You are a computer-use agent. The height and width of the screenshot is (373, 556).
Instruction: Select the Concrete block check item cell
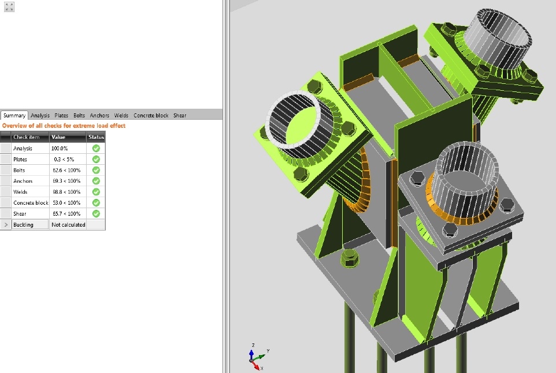point(30,202)
